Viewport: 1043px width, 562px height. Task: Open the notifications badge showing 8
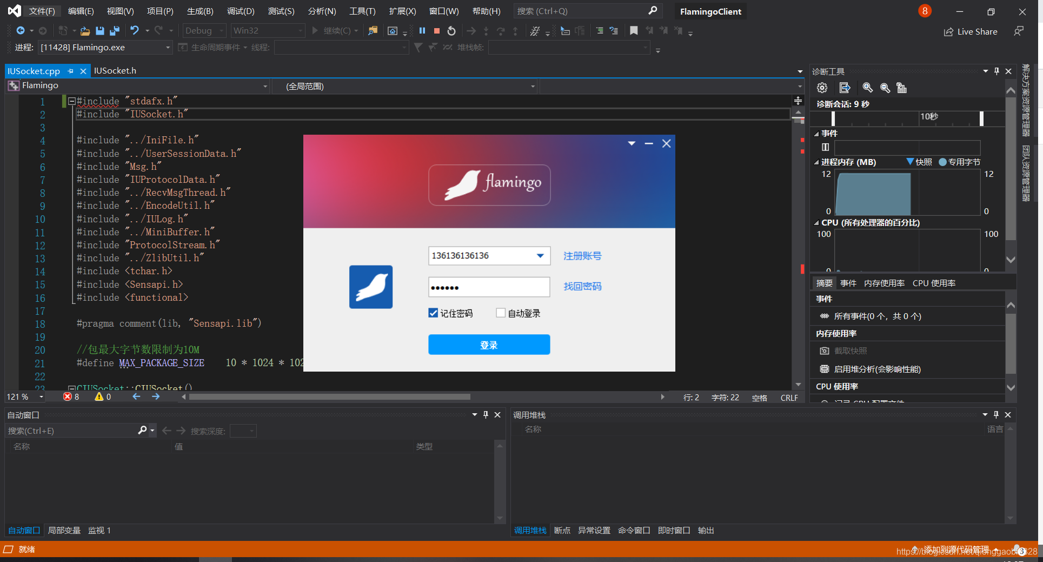(x=925, y=11)
